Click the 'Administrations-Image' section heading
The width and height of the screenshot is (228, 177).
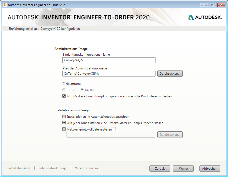[x=71, y=49]
